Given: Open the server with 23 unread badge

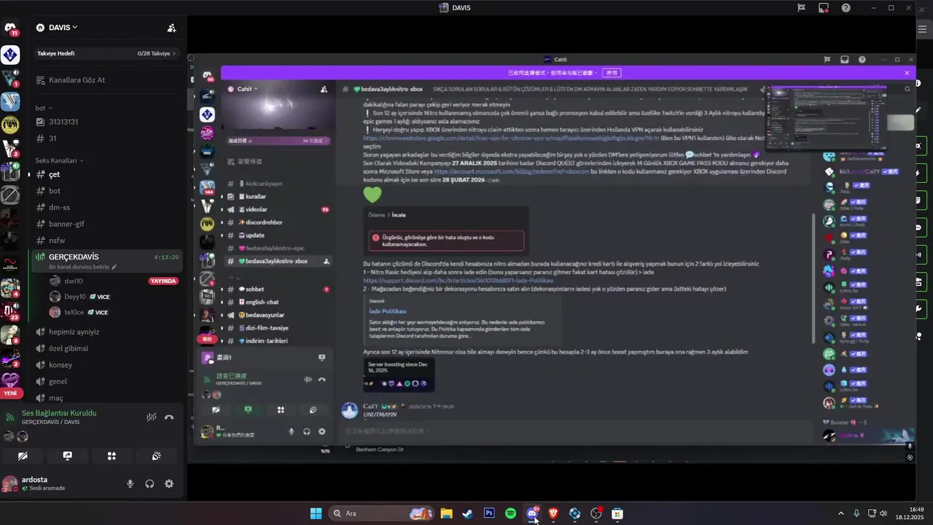Looking at the screenshot, I should tap(10, 311).
